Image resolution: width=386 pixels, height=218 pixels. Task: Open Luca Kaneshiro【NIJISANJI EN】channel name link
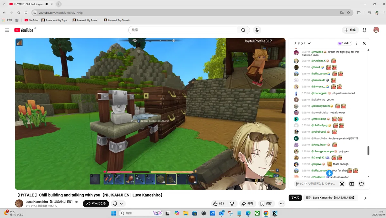click(x=50, y=202)
